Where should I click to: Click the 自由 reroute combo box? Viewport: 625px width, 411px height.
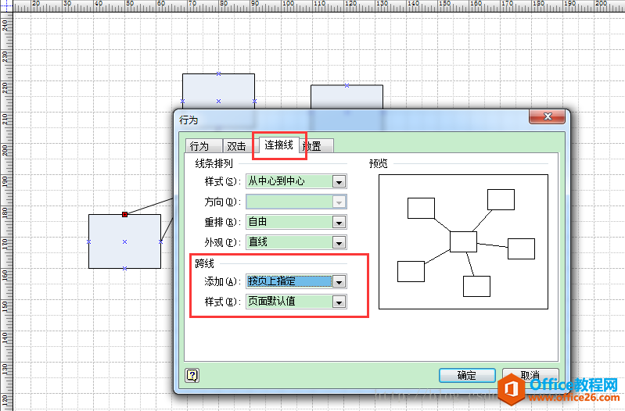point(296,222)
